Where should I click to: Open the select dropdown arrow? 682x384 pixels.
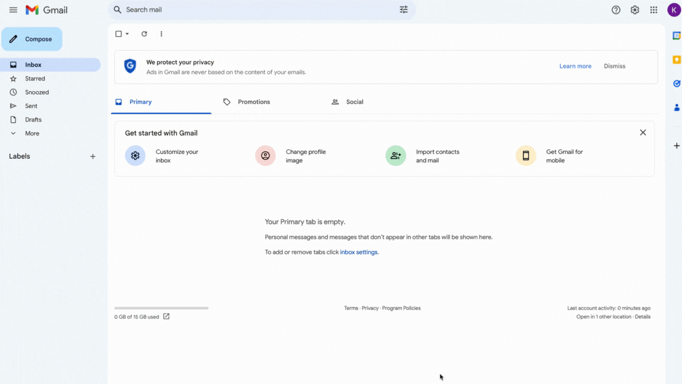click(127, 34)
